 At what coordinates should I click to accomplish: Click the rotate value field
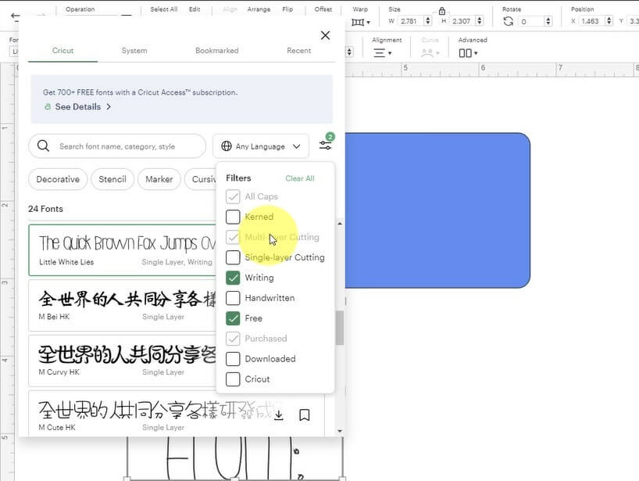point(531,21)
